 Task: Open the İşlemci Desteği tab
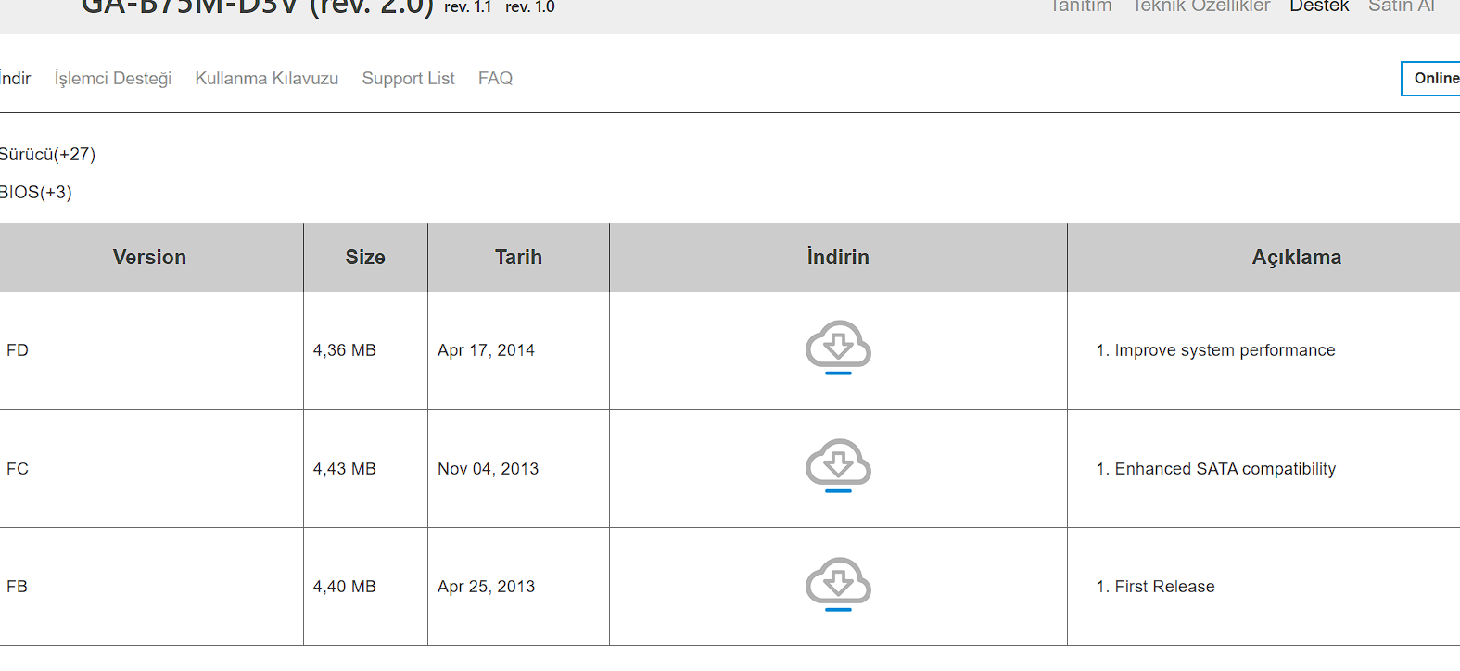tap(113, 79)
